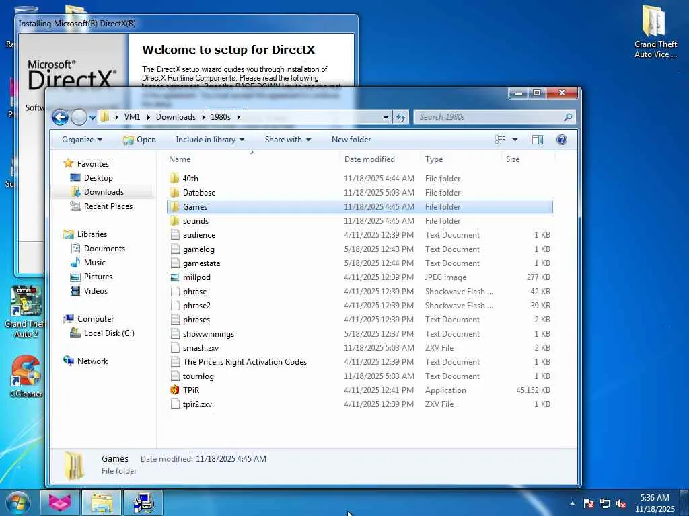Image resolution: width=689 pixels, height=516 pixels.
Task: Sort by the Size column header
Action: coord(512,159)
